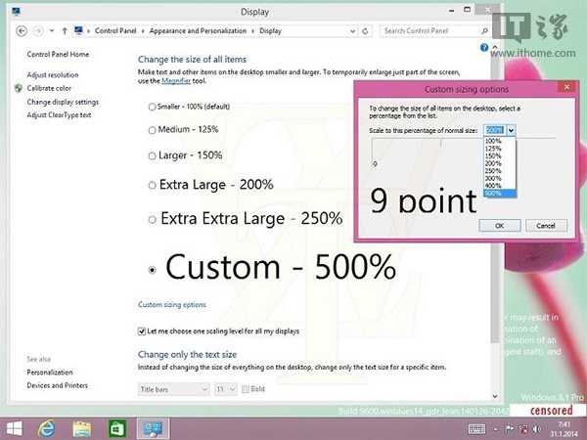Open the Title bars item dropdown
Image resolution: width=587 pixels, height=440 pixels.
[173, 389]
